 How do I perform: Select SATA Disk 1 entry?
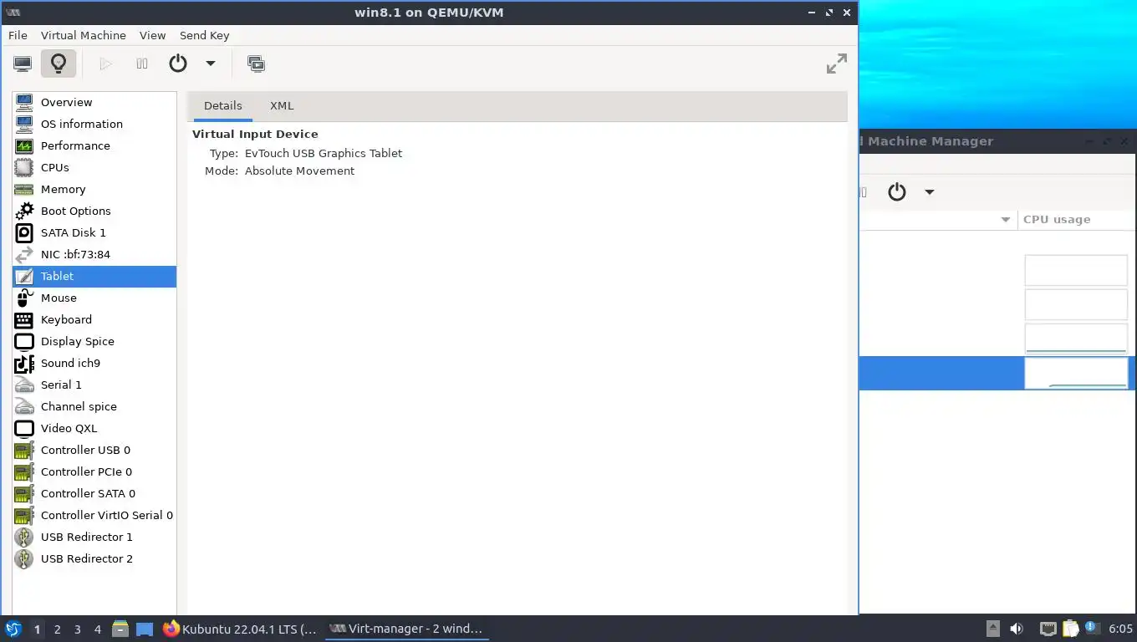(94, 232)
